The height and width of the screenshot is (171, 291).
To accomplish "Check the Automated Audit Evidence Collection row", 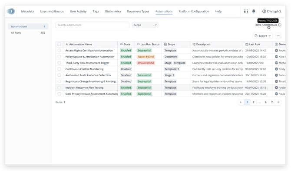I will click(x=59, y=75).
